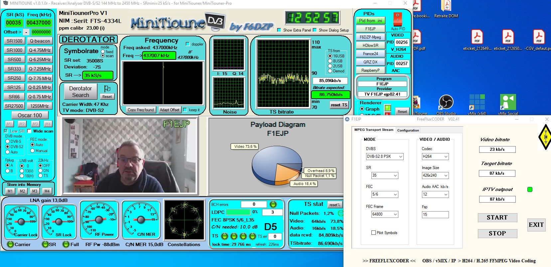
Task: Switch to MPEG Transport Stream tab
Action: (x=373, y=130)
